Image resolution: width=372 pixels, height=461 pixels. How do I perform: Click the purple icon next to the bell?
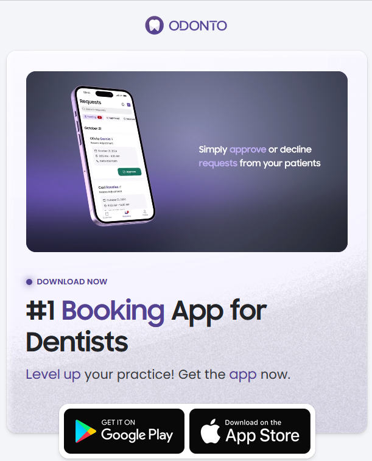coord(128,105)
